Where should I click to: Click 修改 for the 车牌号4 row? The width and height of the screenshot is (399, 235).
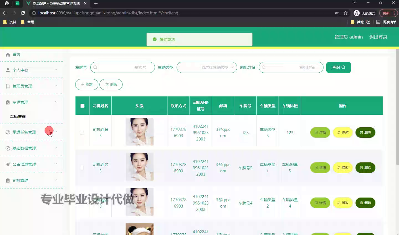[x=343, y=203]
